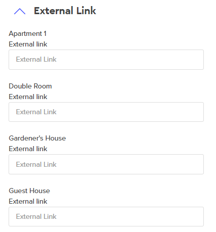216x232 pixels.
Task: Click the External Link section heading
Action: click(x=65, y=11)
